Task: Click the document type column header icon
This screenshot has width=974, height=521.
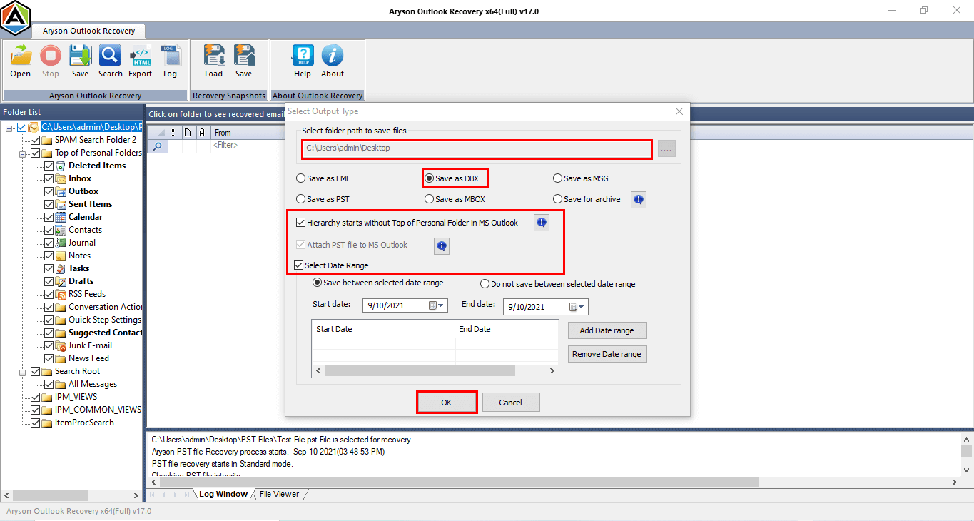Action: tap(188, 132)
